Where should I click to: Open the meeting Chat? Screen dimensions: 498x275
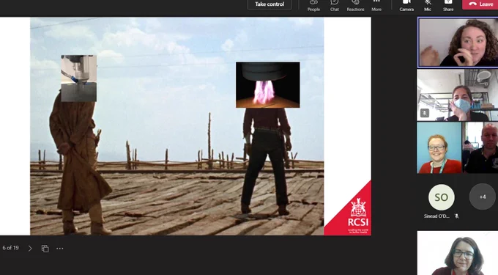[x=335, y=6]
